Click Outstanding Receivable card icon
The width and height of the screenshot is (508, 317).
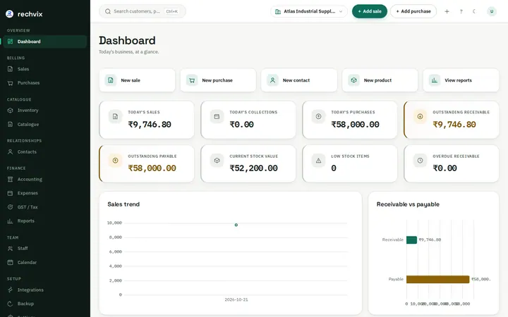421,116
